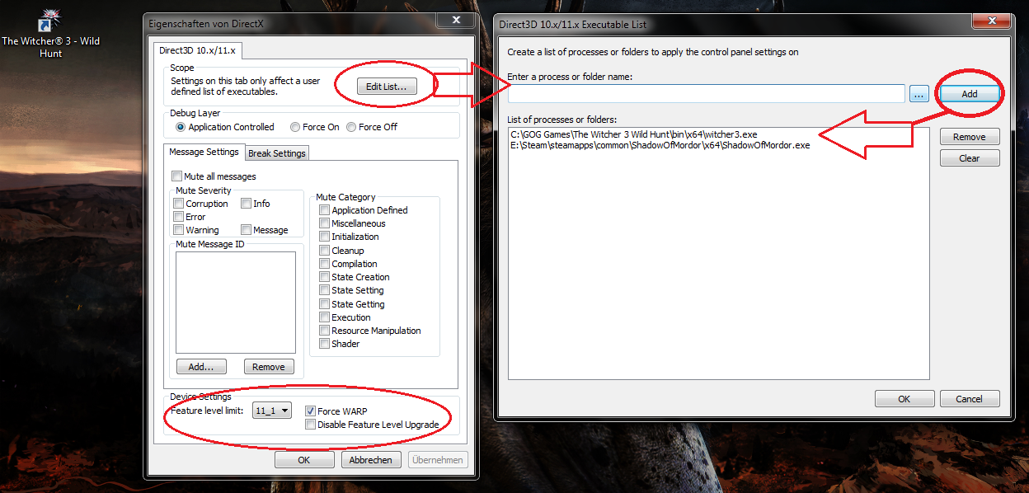Click the Edit List button
Image resolution: width=1029 pixels, height=493 pixels.
tap(387, 87)
